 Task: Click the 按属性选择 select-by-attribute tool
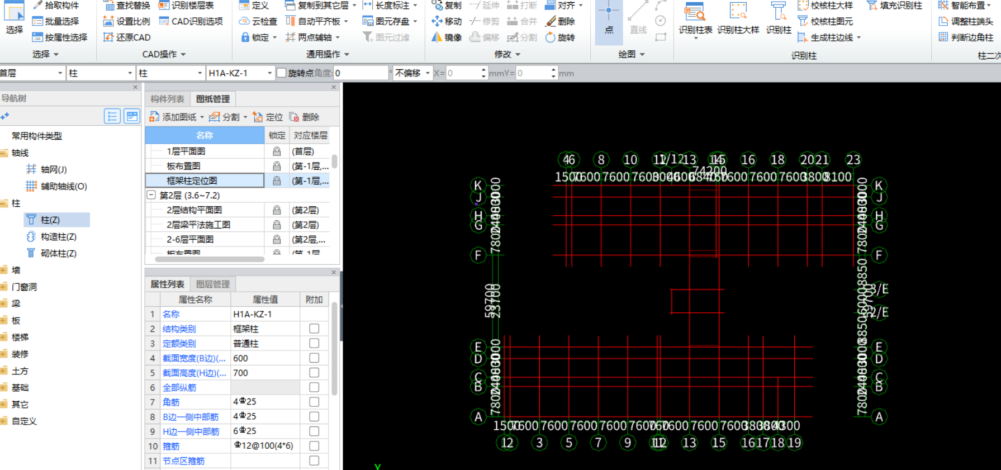coord(59,37)
